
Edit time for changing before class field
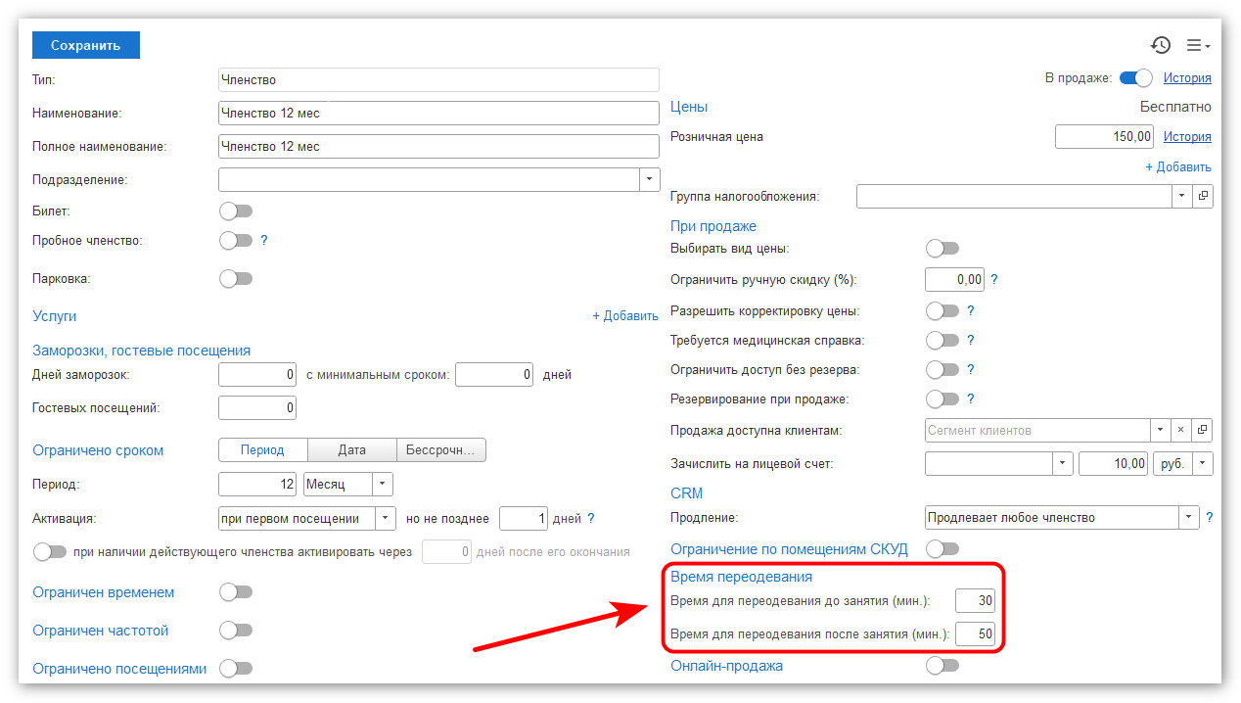coord(976,601)
